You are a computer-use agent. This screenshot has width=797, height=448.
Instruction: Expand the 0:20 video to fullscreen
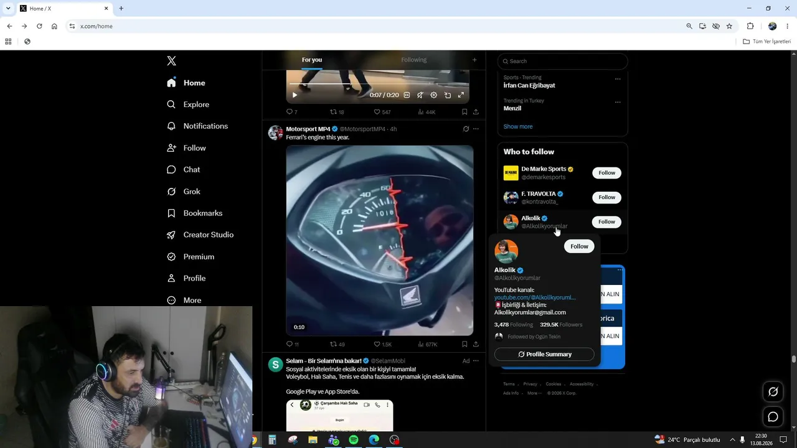click(x=461, y=95)
